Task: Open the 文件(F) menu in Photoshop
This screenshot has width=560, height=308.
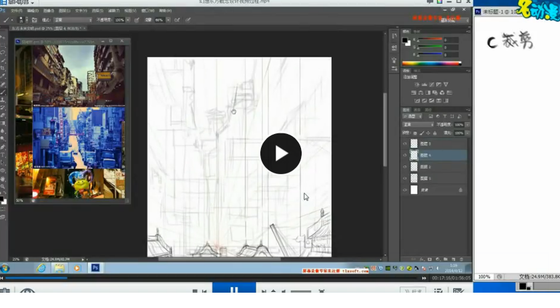Action: point(17,11)
